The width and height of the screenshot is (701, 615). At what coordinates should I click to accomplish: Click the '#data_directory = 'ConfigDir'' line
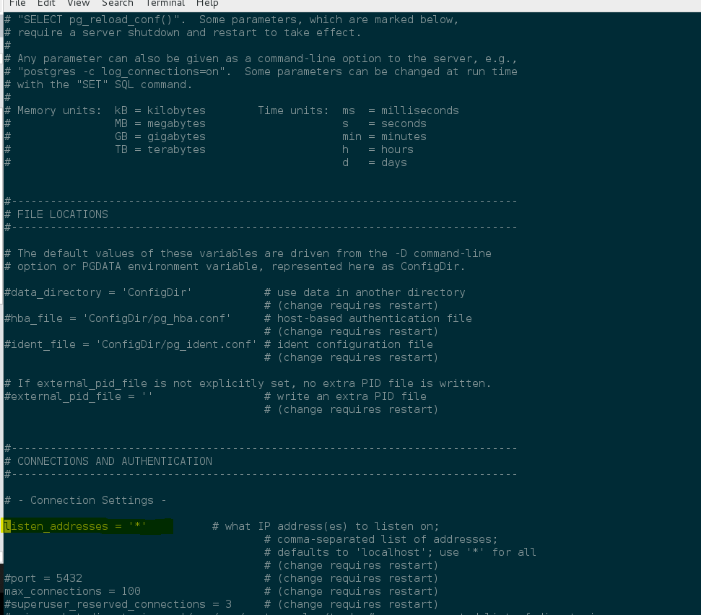tap(98, 292)
